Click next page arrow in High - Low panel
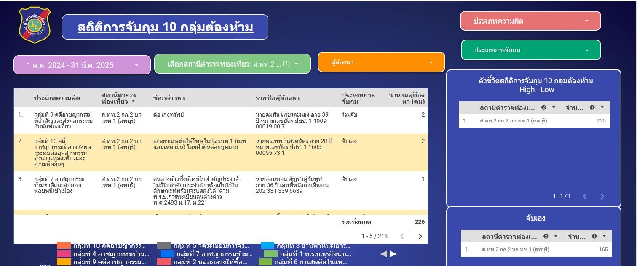 [602, 197]
